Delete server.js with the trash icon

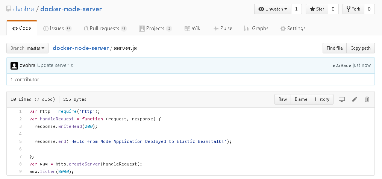click(367, 99)
